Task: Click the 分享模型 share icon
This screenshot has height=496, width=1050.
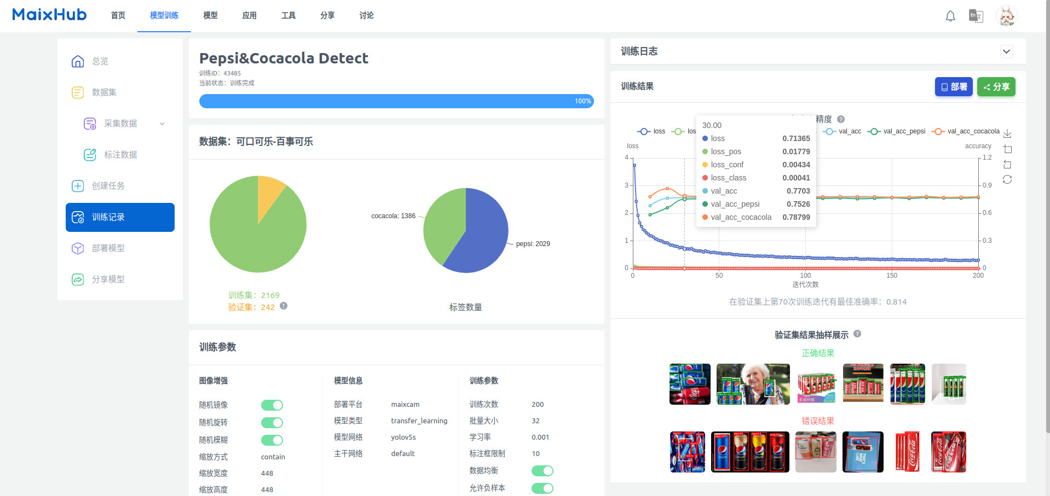Action: pos(78,279)
